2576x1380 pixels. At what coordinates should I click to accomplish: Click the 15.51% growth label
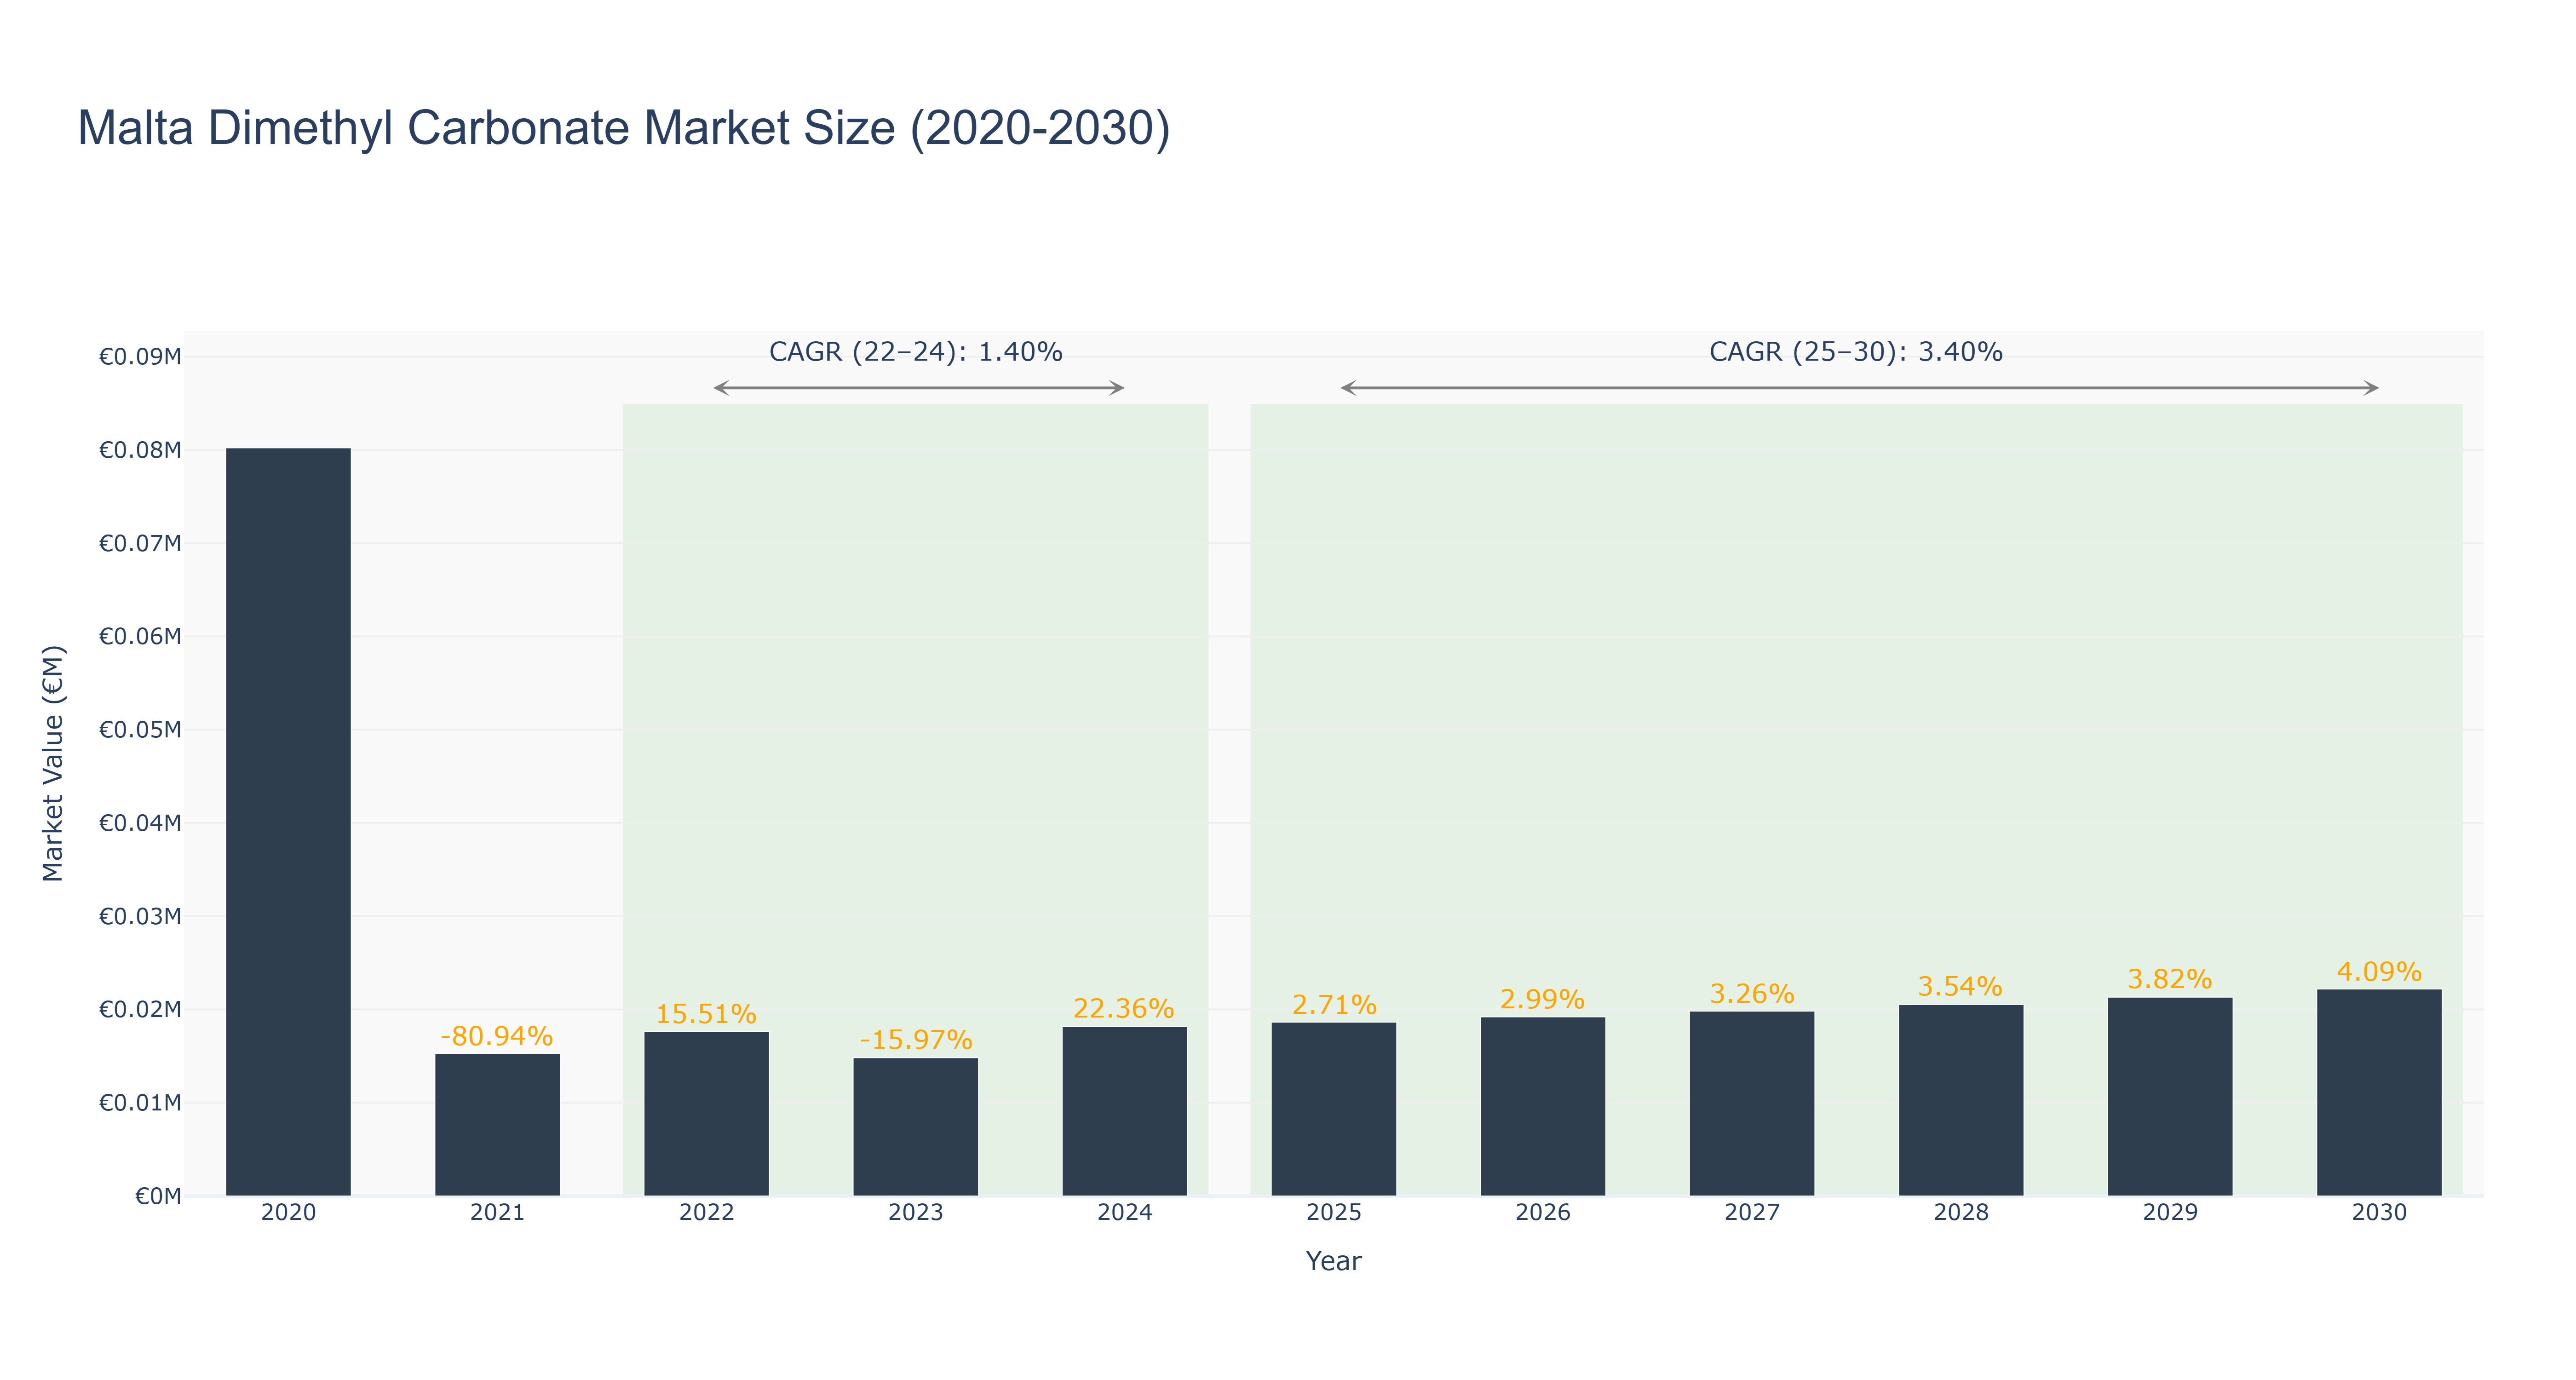706,1014
